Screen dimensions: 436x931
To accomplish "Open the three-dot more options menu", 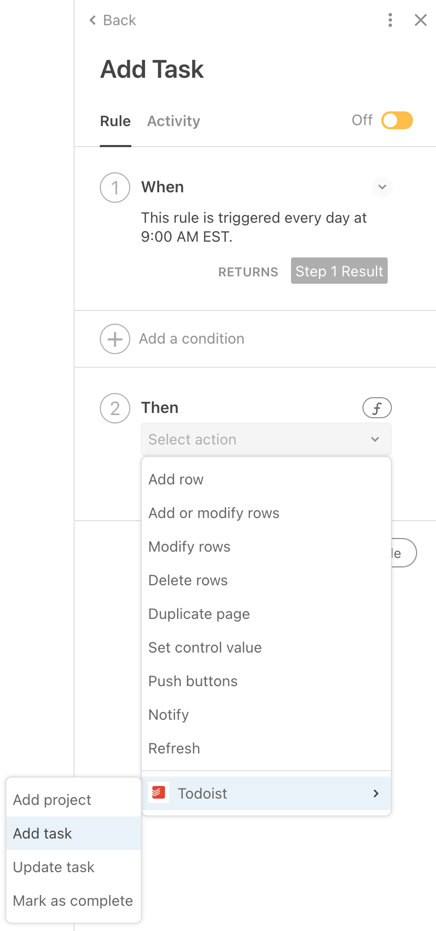I will 390,20.
